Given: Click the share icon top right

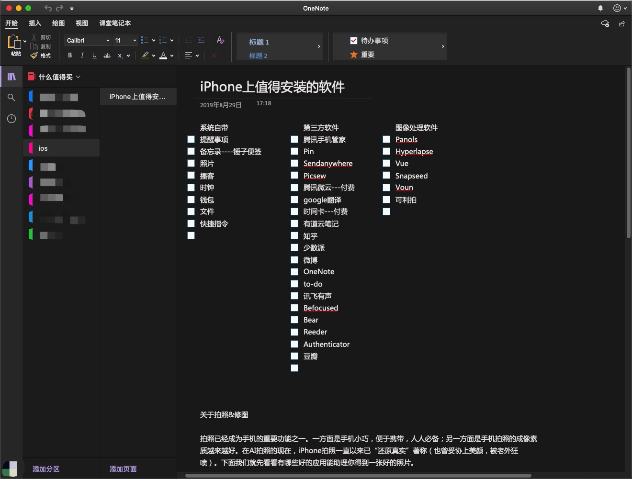Looking at the screenshot, I should pyautogui.click(x=621, y=23).
